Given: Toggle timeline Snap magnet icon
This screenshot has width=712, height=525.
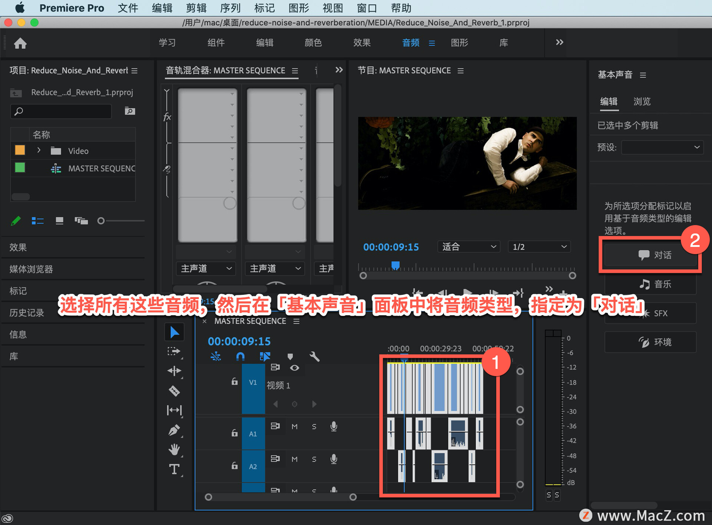Looking at the screenshot, I should pyautogui.click(x=240, y=357).
